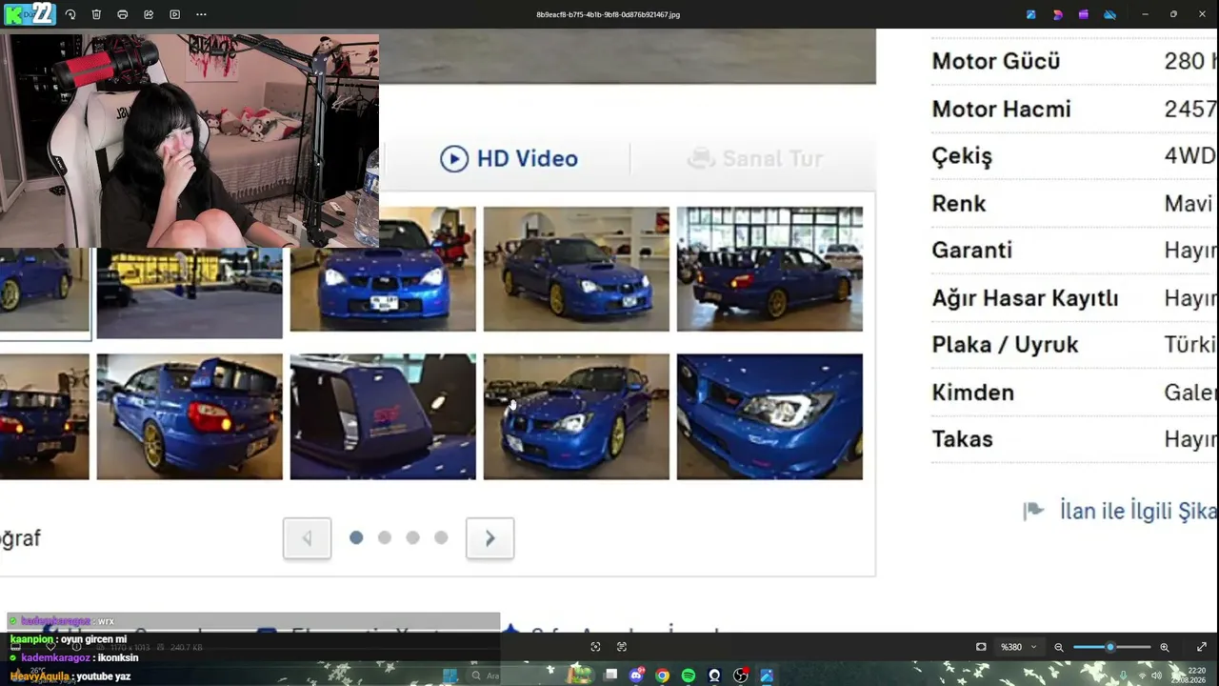
Task: Open Discord from the taskbar
Action: [x=636, y=676]
